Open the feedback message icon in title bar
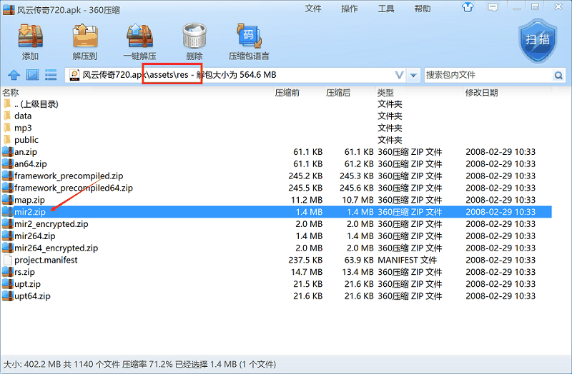Viewport: 572px width, 374px height. [493, 7]
